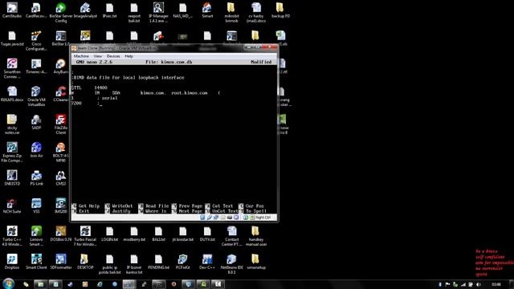Screen dimensions: 514x289
Task: Click the Right Ctrl host key indicator
Action: pyautogui.click(x=263, y=218)
